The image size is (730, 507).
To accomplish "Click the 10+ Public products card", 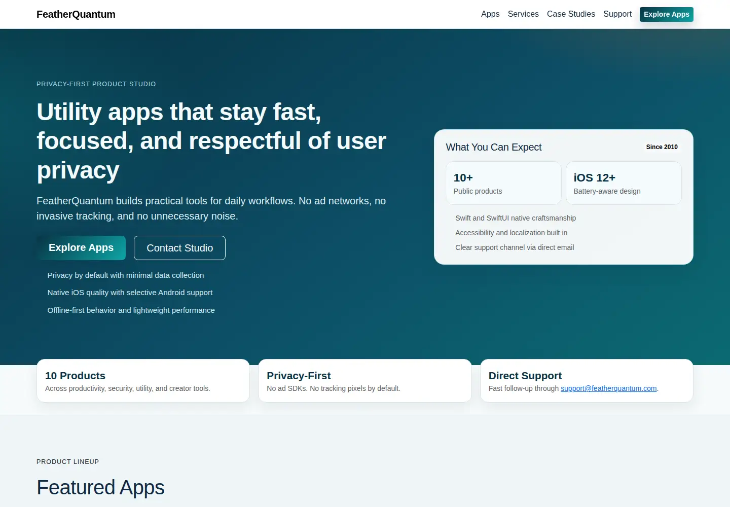I will tap(503, 183).
